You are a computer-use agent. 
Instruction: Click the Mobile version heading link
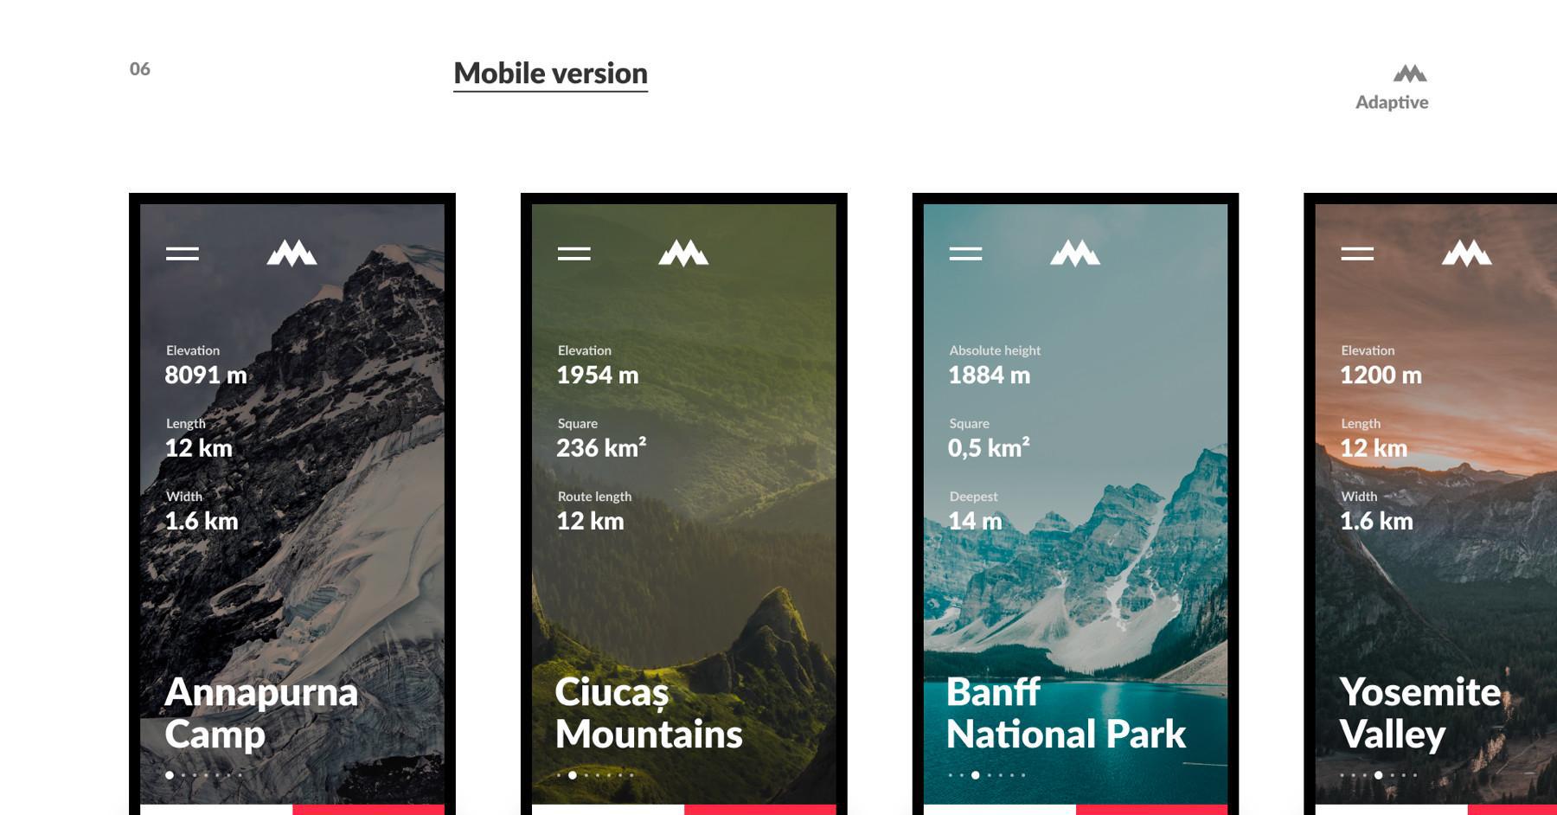tap(551, 74)
